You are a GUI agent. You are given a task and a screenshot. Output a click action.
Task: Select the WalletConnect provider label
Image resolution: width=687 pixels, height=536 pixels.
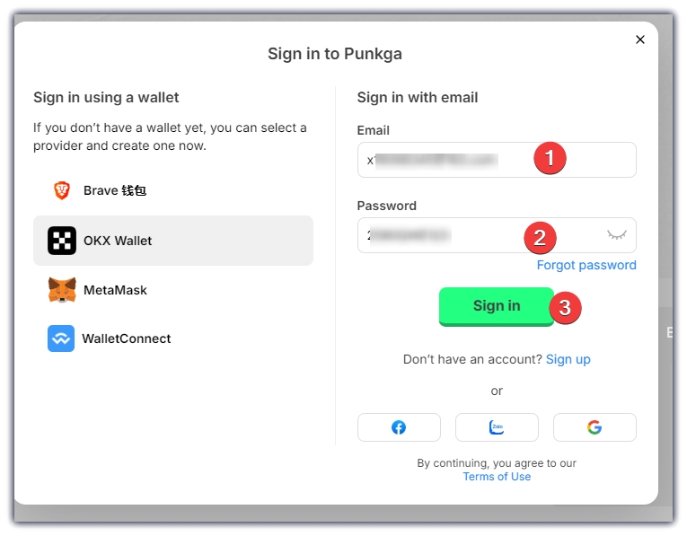tap(126, 338)
